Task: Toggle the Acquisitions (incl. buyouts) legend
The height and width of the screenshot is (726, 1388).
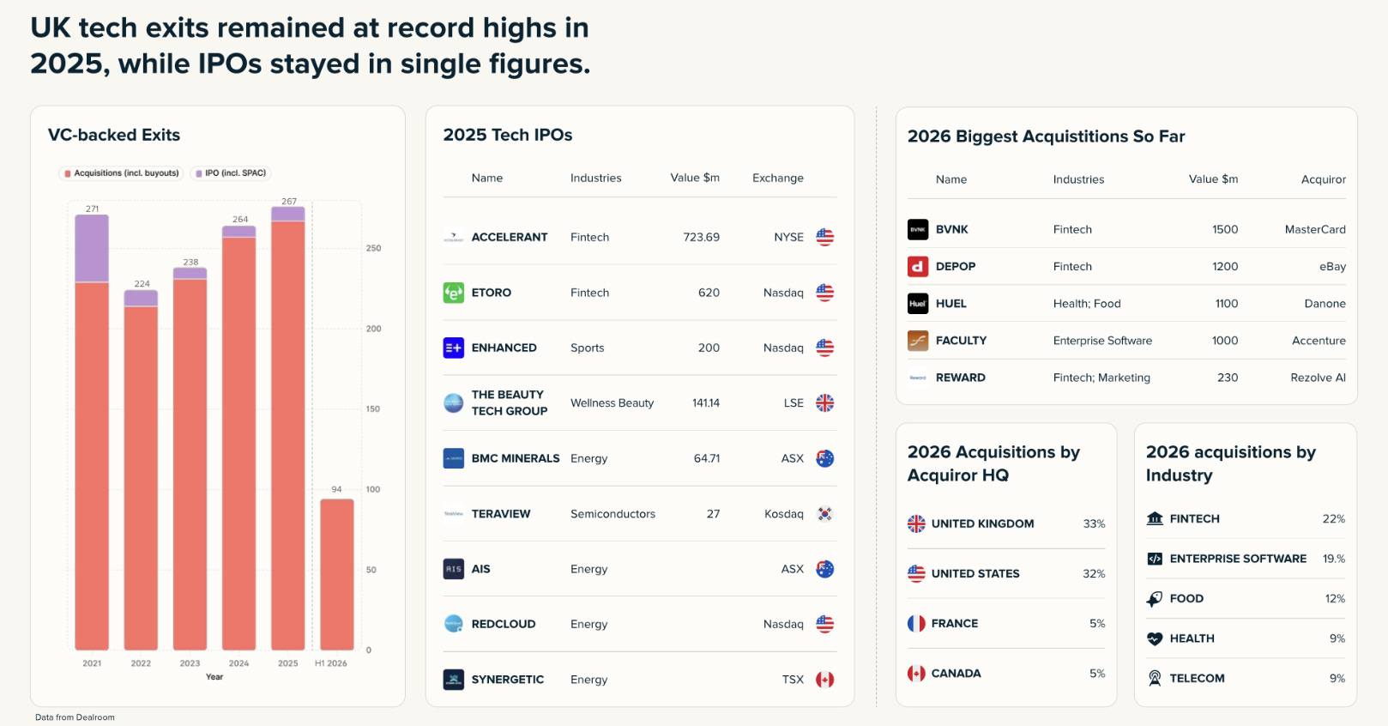Action: pyautogui.click(x=121, y=173)
